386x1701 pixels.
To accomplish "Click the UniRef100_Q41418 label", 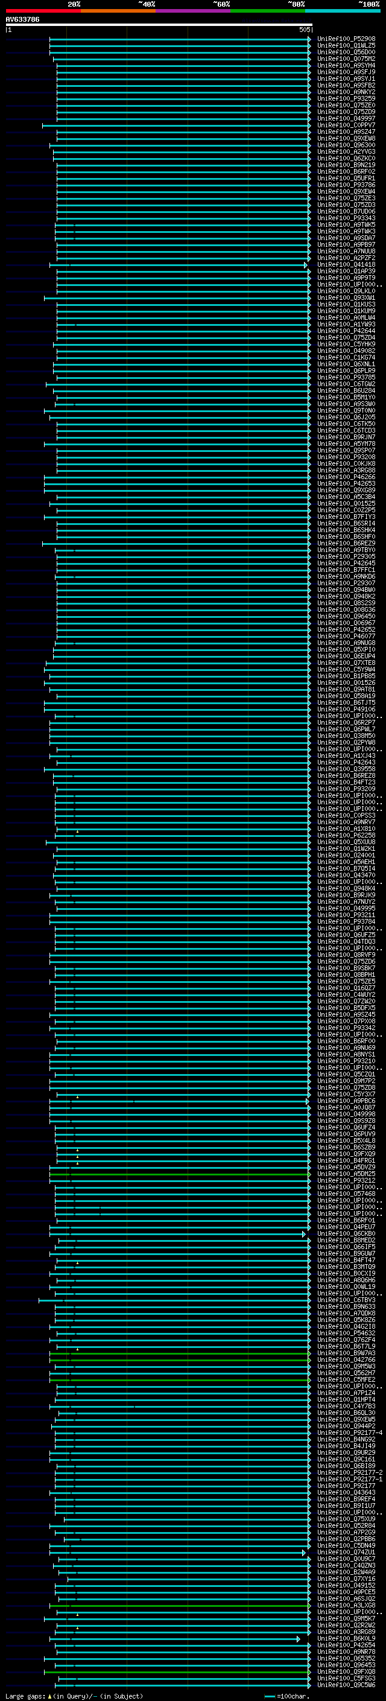I will coord(346,265).
